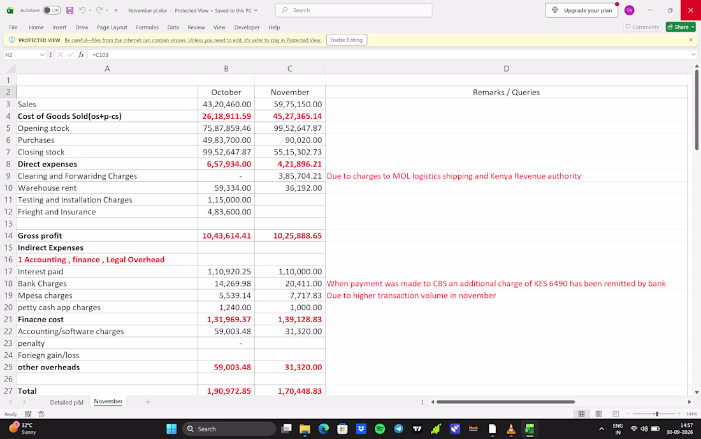Expand the file name saved-location chevron

[256, 10]
